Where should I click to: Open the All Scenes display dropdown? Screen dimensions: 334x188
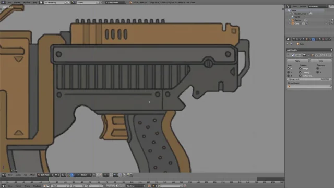[318, 7]
